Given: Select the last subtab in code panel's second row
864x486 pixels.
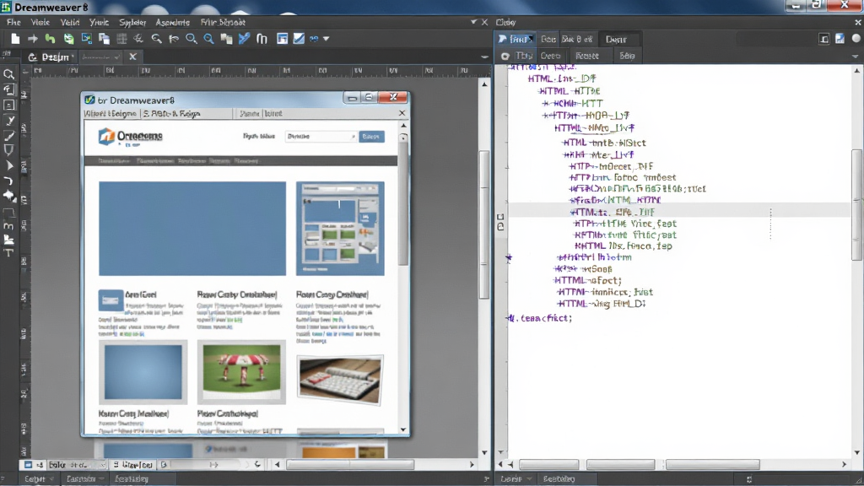Looking at the screenshot, I should click(x=627, y=56).
